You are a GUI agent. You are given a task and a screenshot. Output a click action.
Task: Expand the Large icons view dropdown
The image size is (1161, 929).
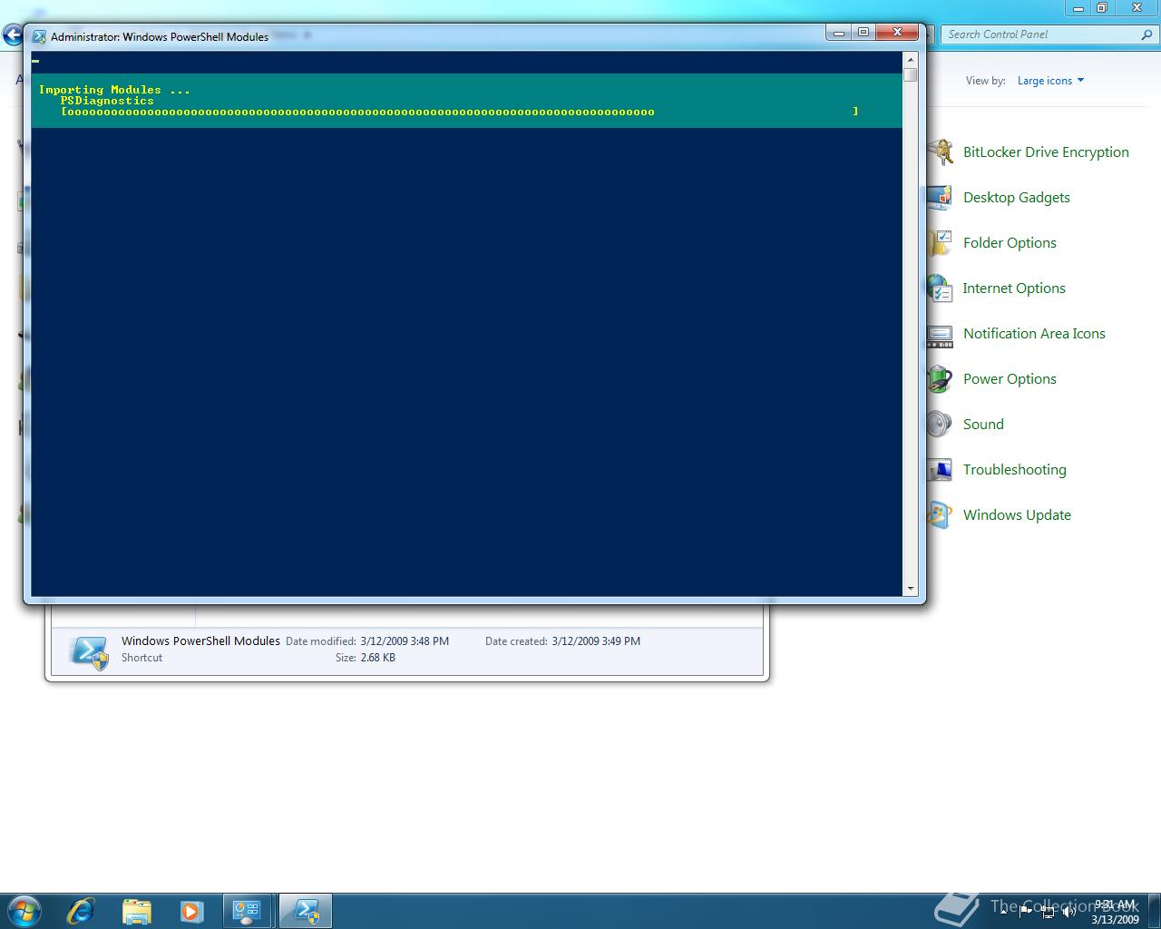point(1050,81)
